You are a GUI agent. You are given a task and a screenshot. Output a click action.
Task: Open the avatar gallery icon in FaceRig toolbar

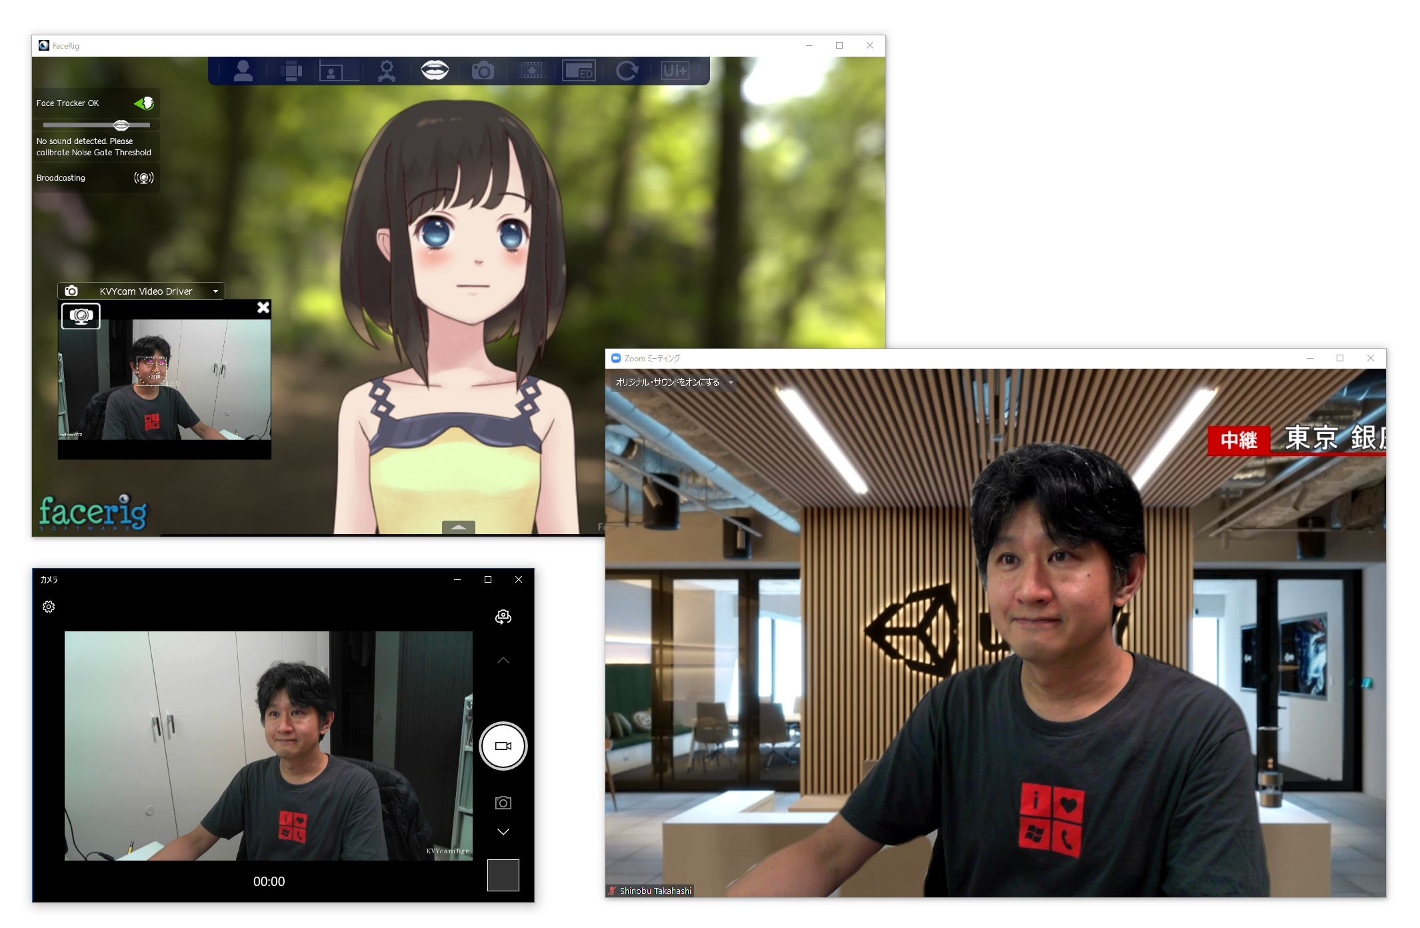pos(243,71)
